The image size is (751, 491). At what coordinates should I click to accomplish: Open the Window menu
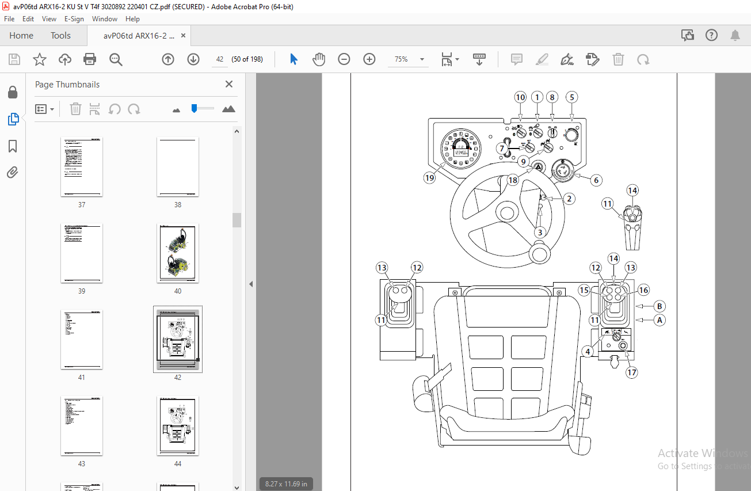(105, 19)
